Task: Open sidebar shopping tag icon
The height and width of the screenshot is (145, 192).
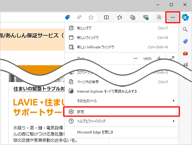Action: 185,41
